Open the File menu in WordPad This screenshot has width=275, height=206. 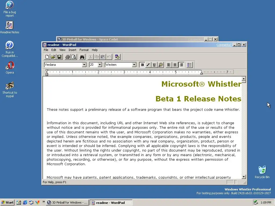pos(46,50)
